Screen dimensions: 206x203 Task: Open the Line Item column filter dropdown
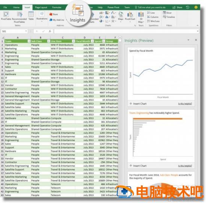point(73,41)
